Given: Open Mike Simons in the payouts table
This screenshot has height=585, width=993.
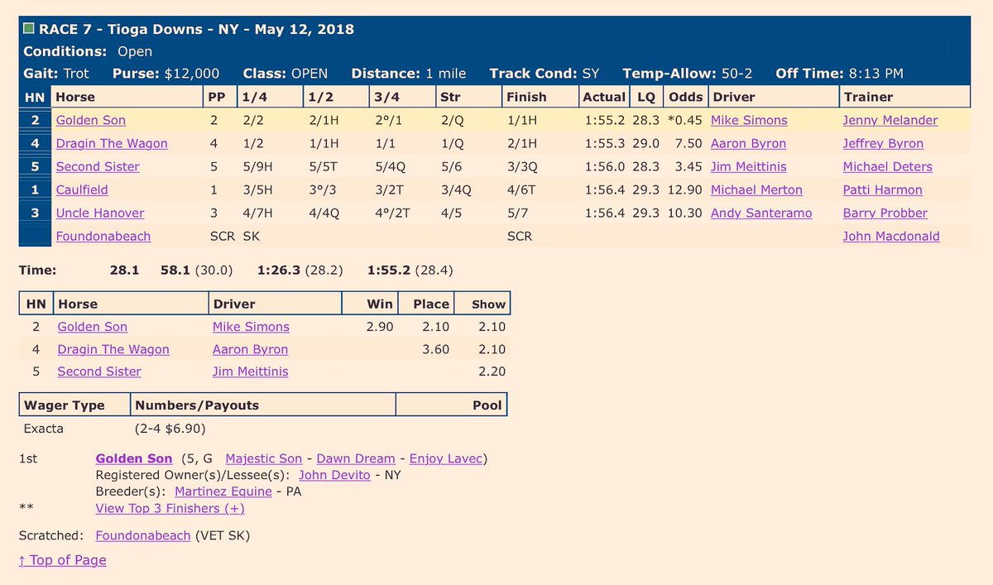Looking at the screenshot, I should pos(251,327).
